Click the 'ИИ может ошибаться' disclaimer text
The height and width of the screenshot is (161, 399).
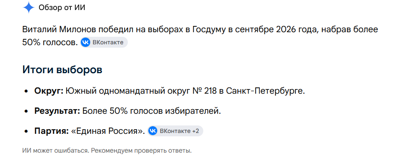tap(55, 151)
